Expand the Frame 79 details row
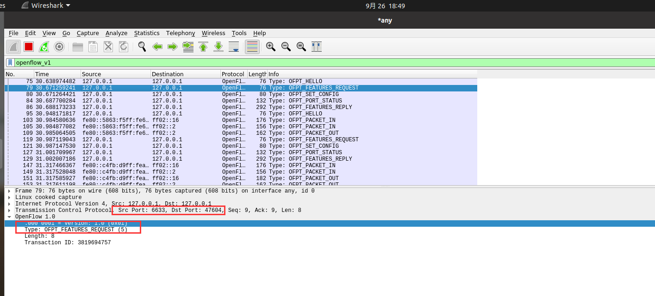This screenshot has width=655, height=296. point(9,191)
